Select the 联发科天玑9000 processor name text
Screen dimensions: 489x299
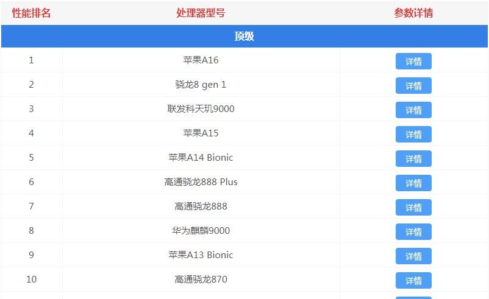click(201, 109)
